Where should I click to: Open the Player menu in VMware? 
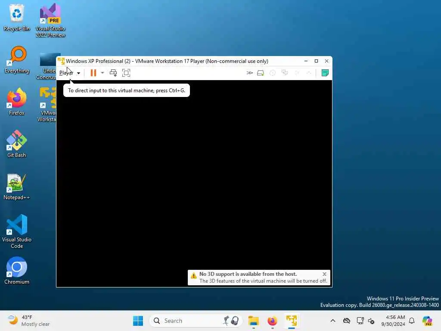click(69, 73)
